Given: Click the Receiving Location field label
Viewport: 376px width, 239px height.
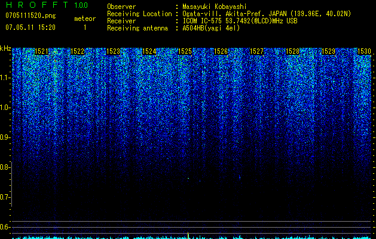Looking at the screenshot, I should [139, 14].
